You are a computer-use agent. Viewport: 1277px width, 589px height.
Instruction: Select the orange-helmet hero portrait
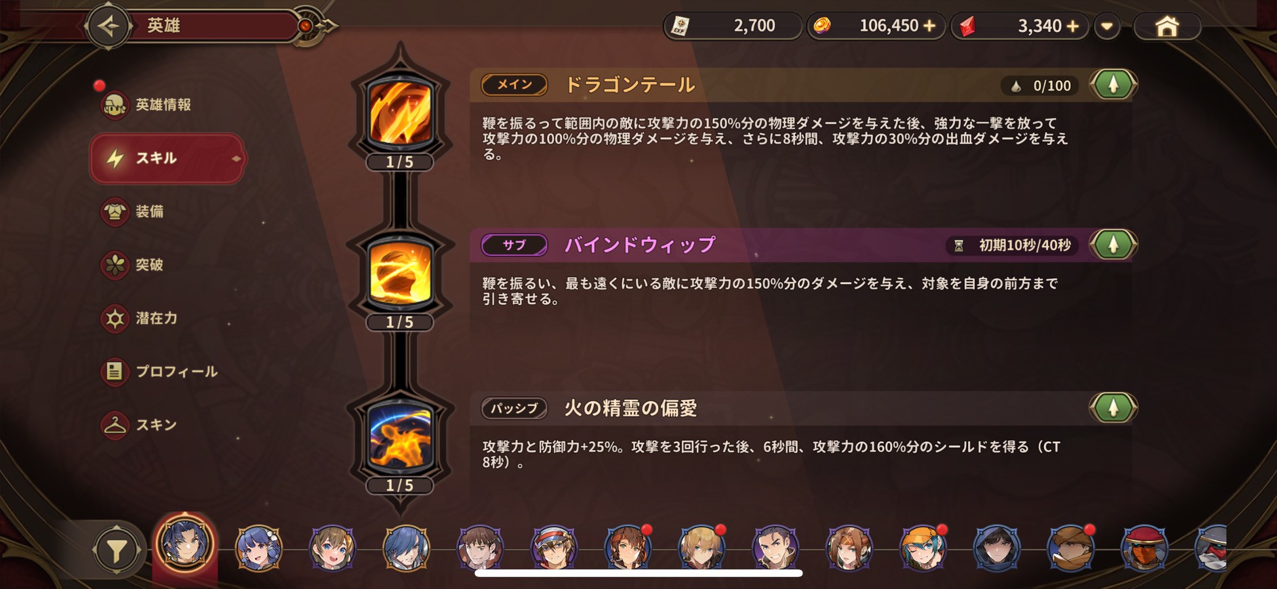point(923,548)
